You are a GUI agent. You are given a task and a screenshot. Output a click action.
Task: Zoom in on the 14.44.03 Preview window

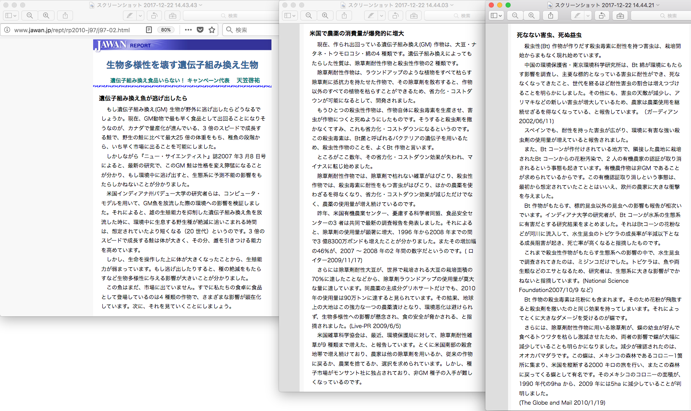point(325,16)
